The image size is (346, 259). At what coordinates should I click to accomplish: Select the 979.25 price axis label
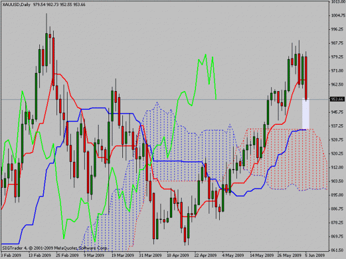pos(338,57)
